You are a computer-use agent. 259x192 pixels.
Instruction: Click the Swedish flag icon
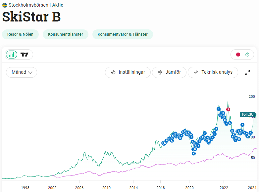point(5,5)
